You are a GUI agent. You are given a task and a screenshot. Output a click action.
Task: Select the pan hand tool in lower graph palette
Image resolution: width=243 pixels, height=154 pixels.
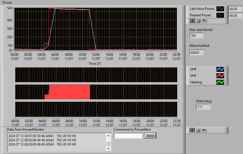pyautogui.click(x=204, y=130)
